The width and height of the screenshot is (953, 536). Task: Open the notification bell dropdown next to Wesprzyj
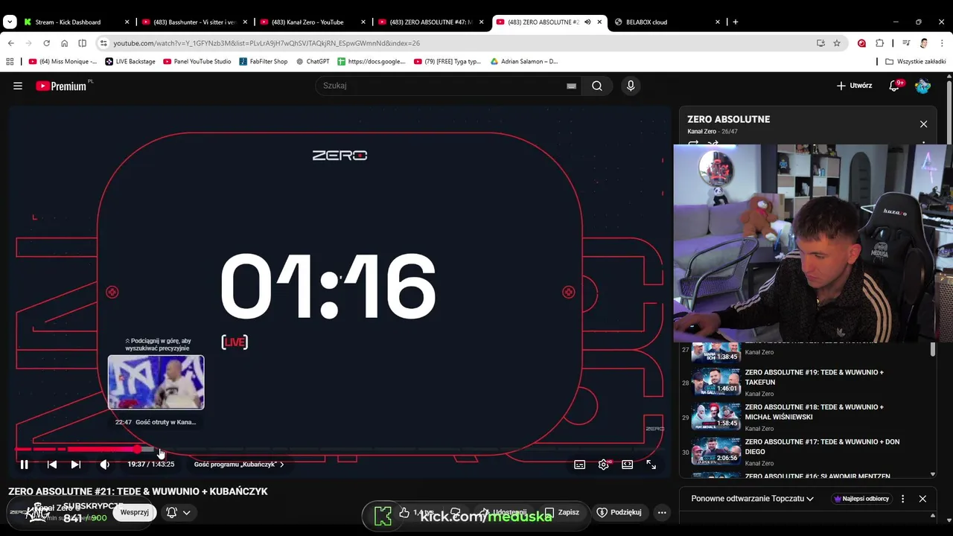pyautogui.click(x=178, y=512)
